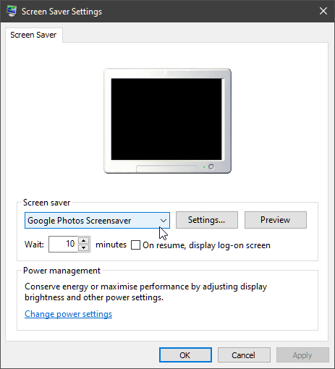The image size is (335, 369).
Task: Click into the Wait minutes field
Action: tap(63, 244)
